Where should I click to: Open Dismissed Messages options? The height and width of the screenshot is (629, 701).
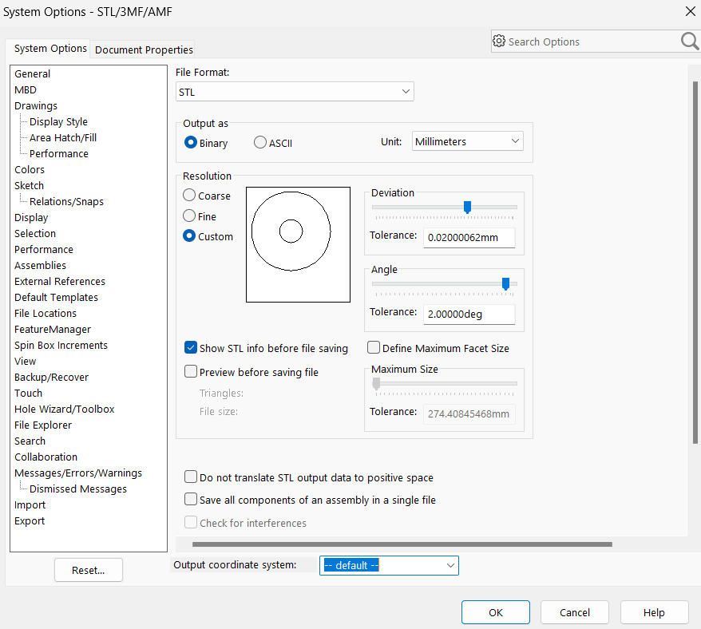(78, 489)
